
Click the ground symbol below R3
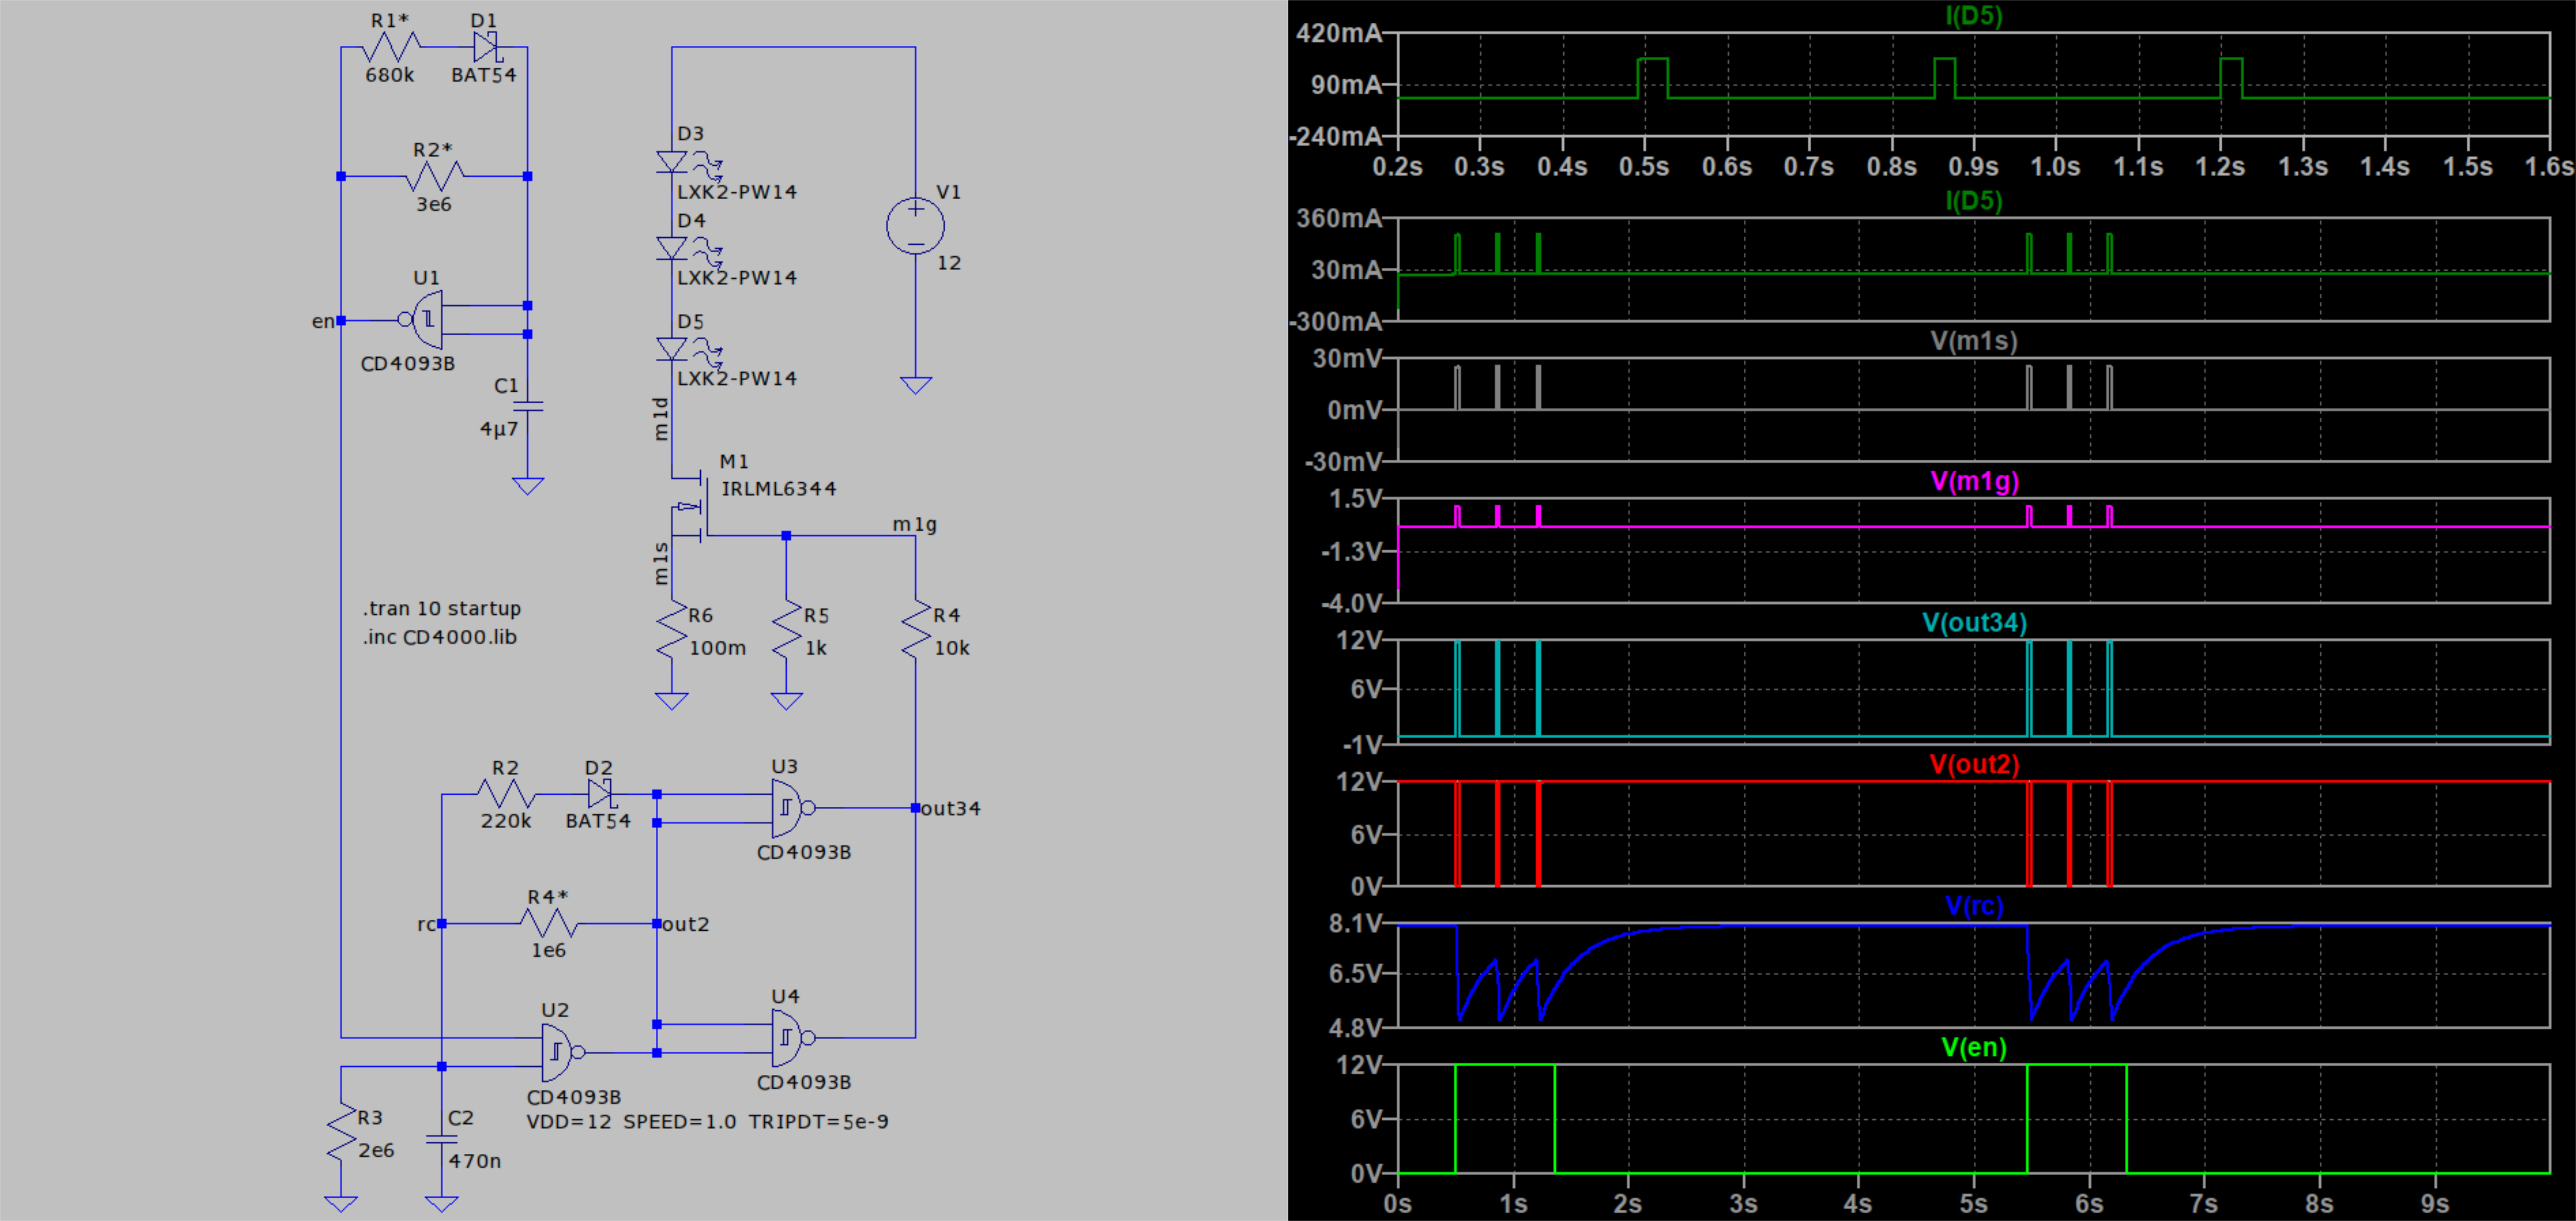pos(341,1204)
